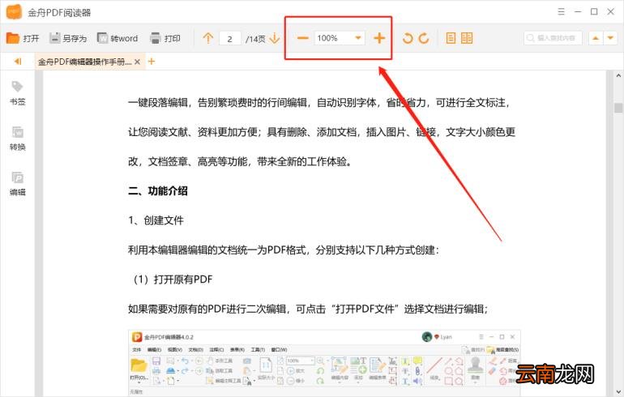Switch to two-page view

click(467, 38)
